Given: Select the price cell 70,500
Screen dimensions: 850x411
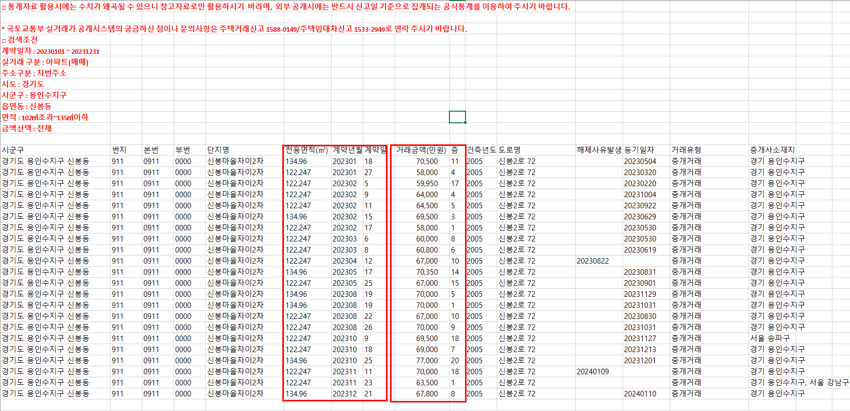Looking at the screenshot, I should [422, 161].
